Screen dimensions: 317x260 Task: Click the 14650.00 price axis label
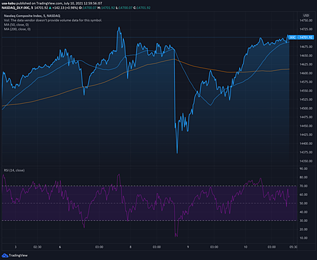[306, 56]
